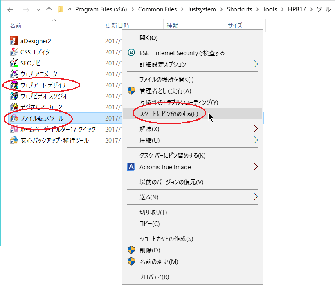The image size is (335, 286).
Task: Choose タスク バーにピン留めする(K)
Action: pos(193,155)
